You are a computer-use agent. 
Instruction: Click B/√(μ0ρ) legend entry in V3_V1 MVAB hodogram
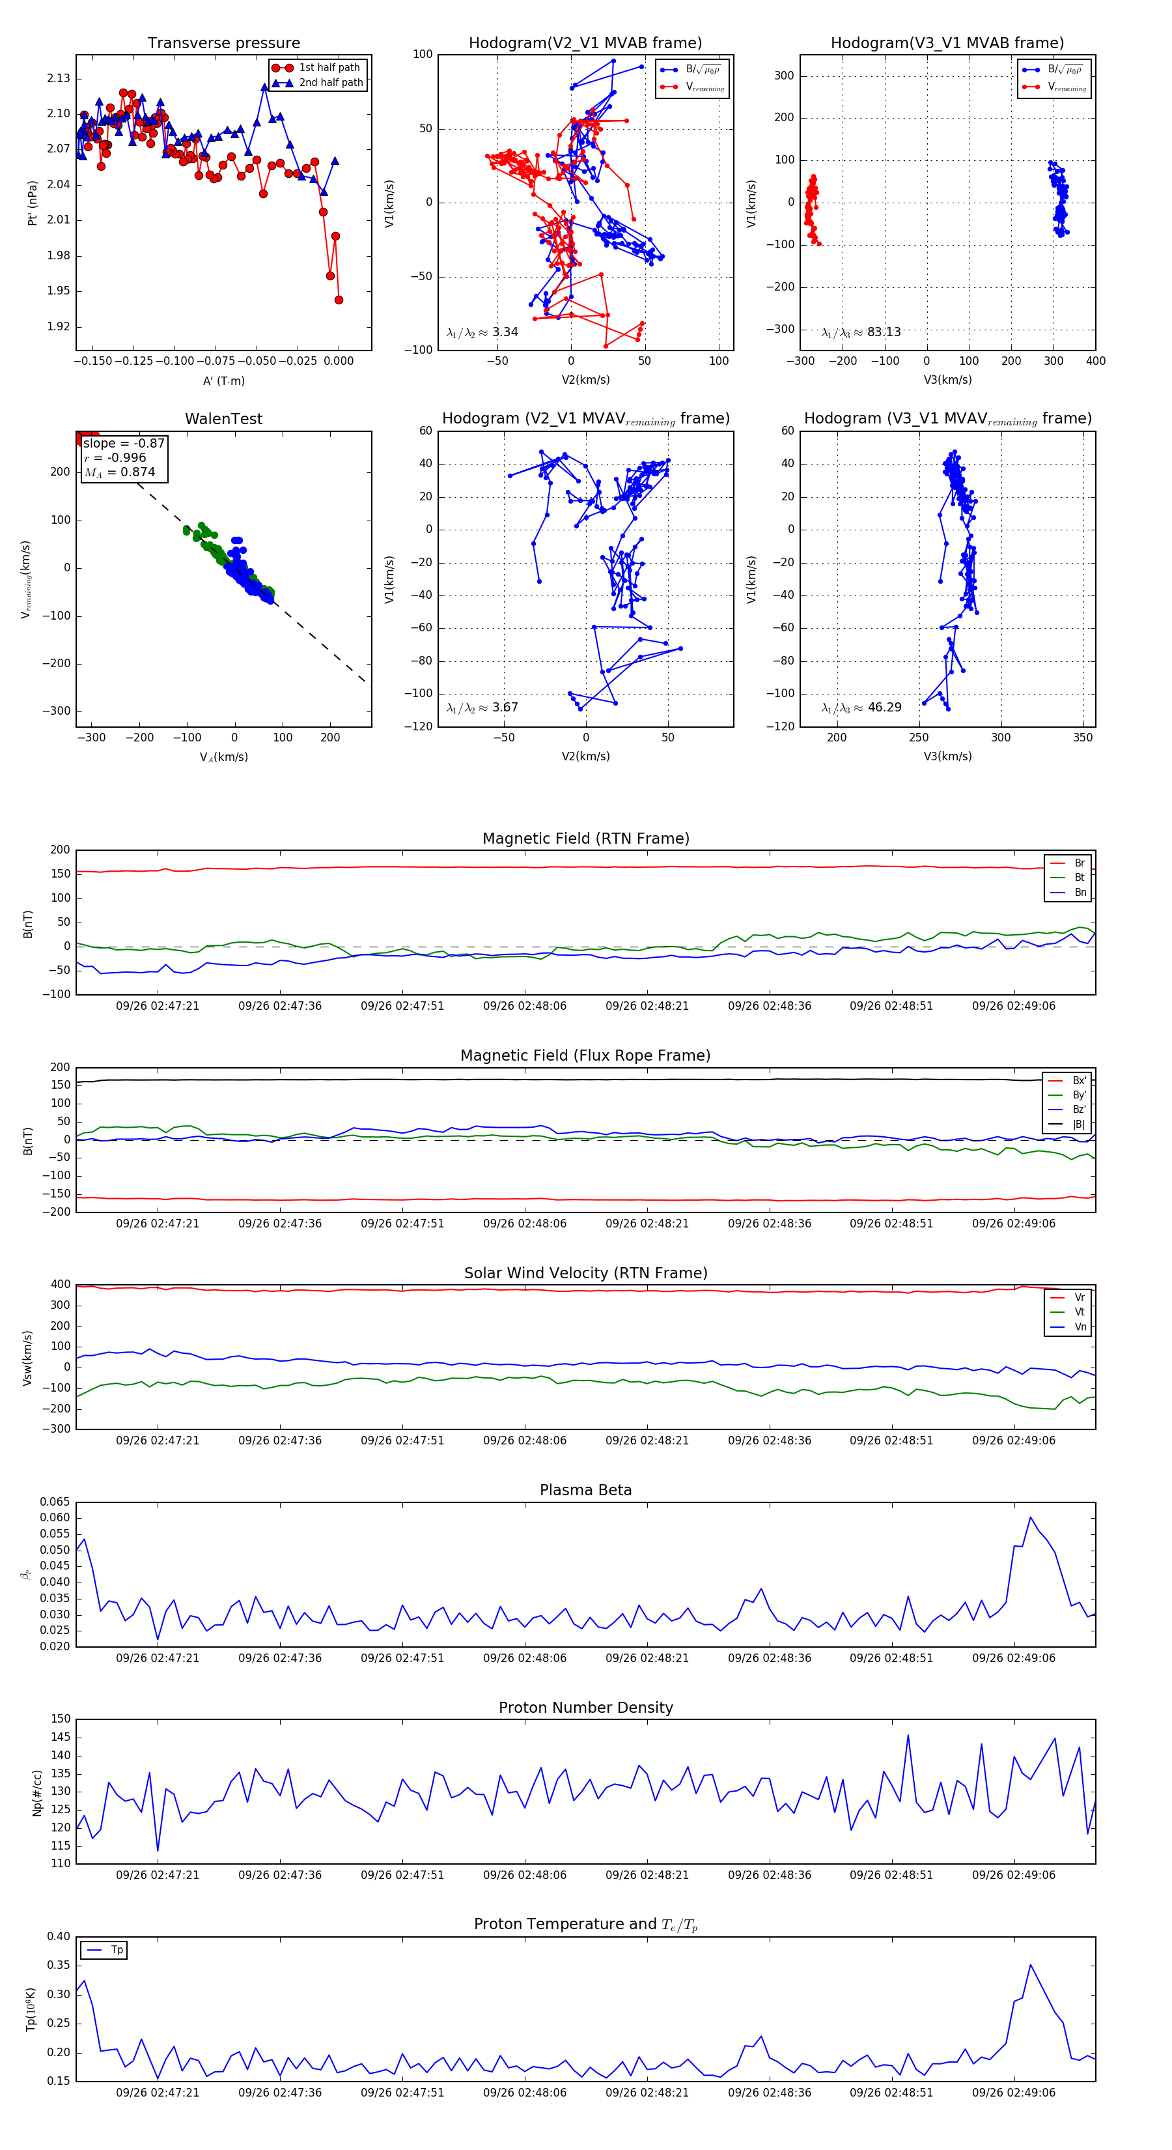coord(1053,69)
